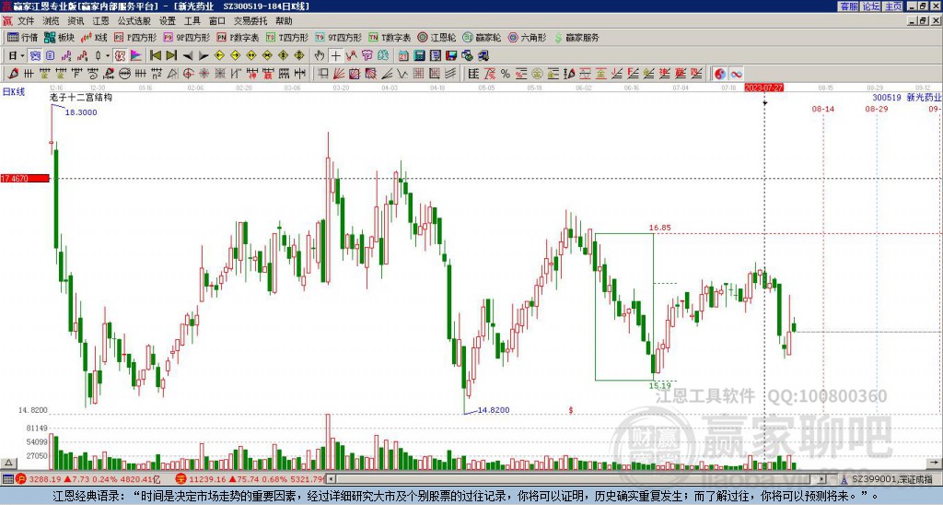
Task: Open the 9T四方形 tool
Action: [x=338, y=37]
